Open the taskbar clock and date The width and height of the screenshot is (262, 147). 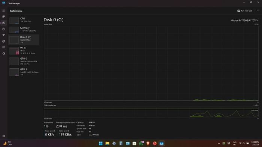tap(255, 143)
